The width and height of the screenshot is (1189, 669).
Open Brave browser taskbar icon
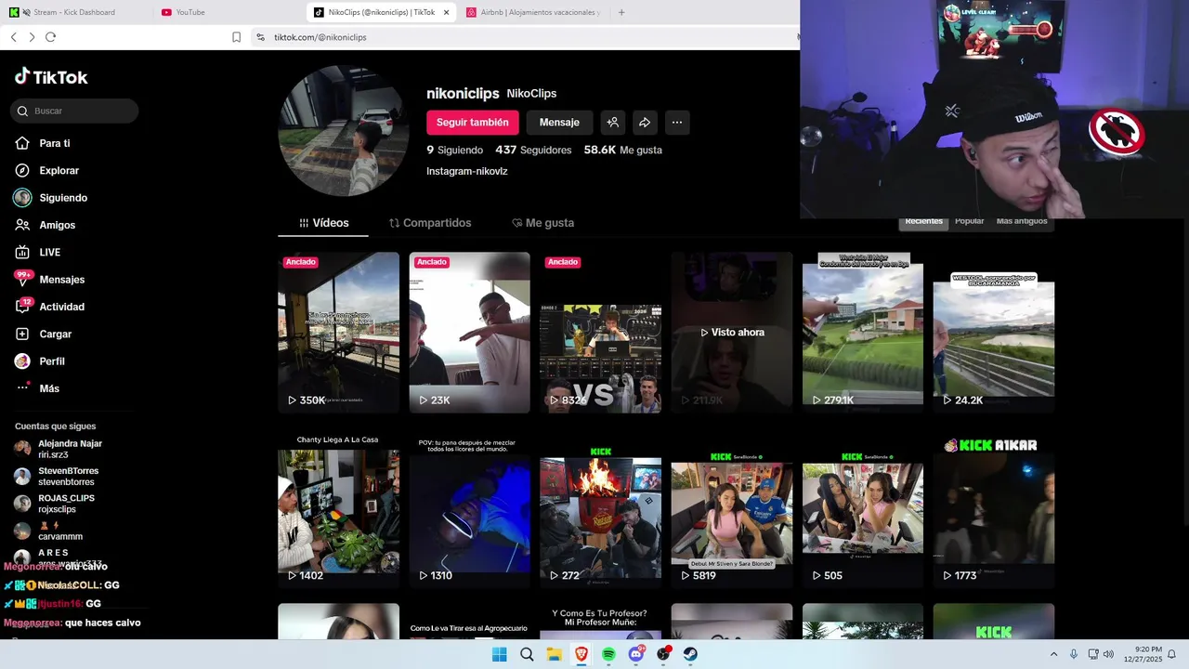(581, 654)
